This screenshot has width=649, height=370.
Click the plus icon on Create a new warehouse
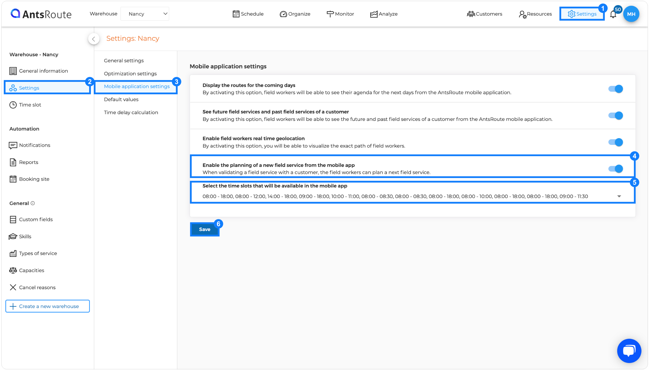click(x=13, y=306)
